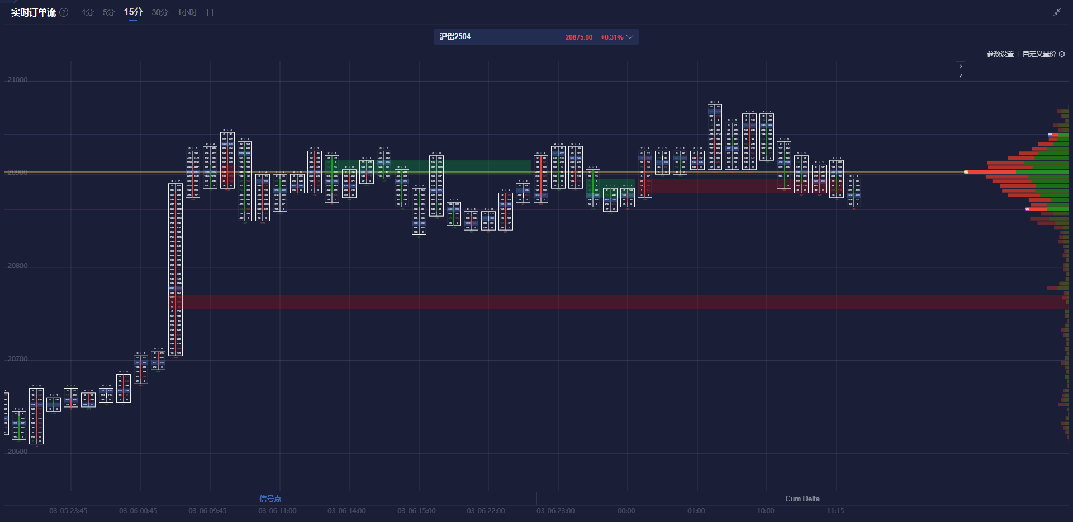Click the magenta horizontal level line marker at right
The height and width of the screenshot is (522, 1073).
[1027, 209]
